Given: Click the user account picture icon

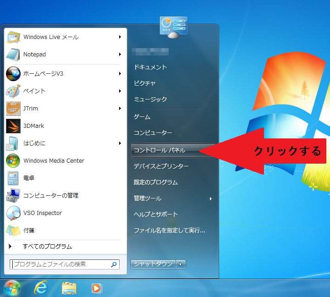Looking at the screenshot, I should pyautogui.click(x=174, y=27).
